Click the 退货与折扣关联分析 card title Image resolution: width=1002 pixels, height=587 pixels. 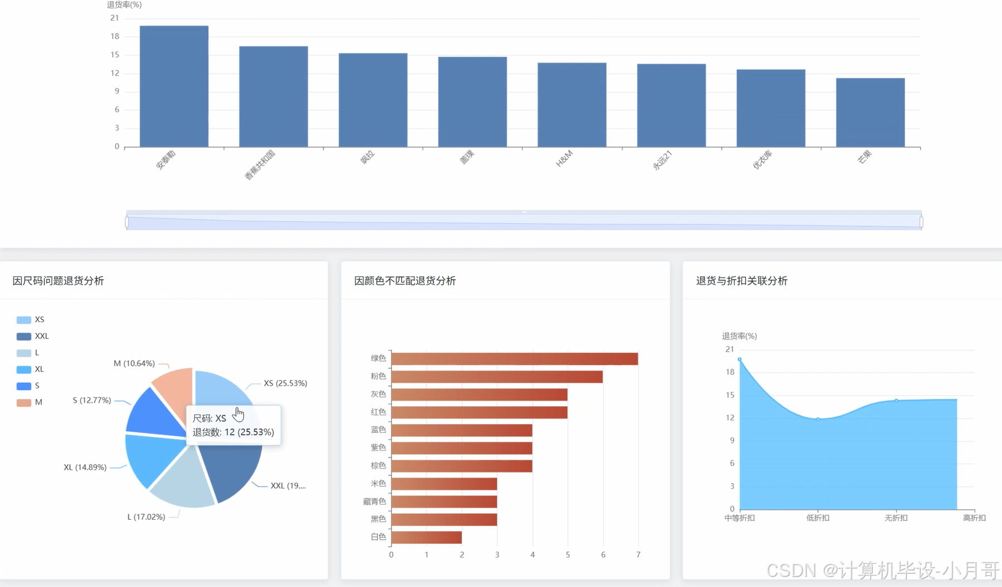click(742, 281)
